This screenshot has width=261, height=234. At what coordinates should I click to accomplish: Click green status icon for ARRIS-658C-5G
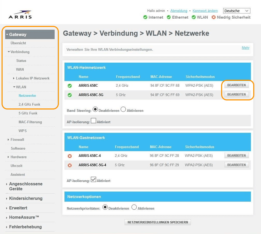[69, 95]
